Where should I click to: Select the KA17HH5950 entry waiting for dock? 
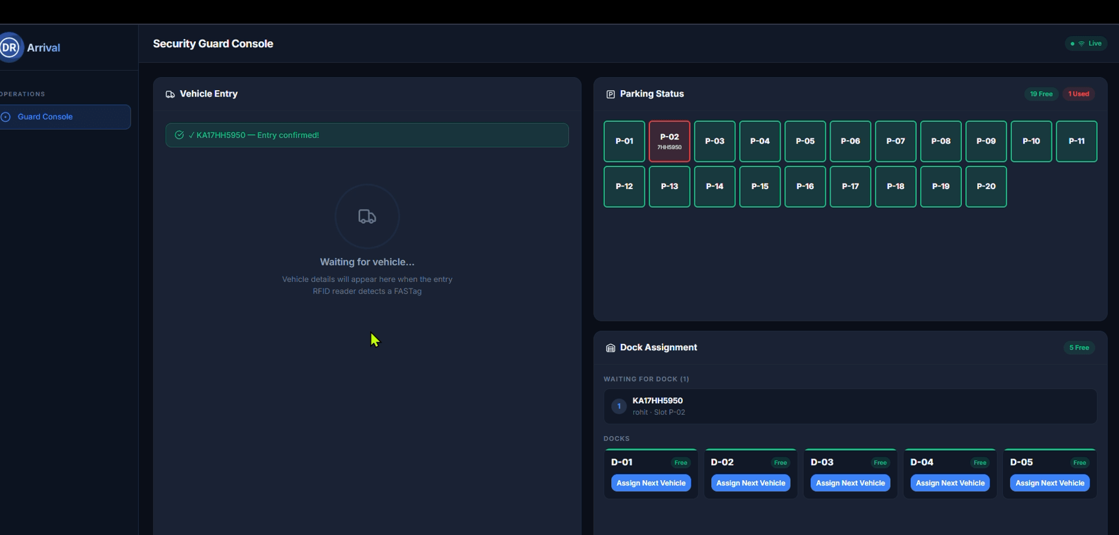(849, 406)
